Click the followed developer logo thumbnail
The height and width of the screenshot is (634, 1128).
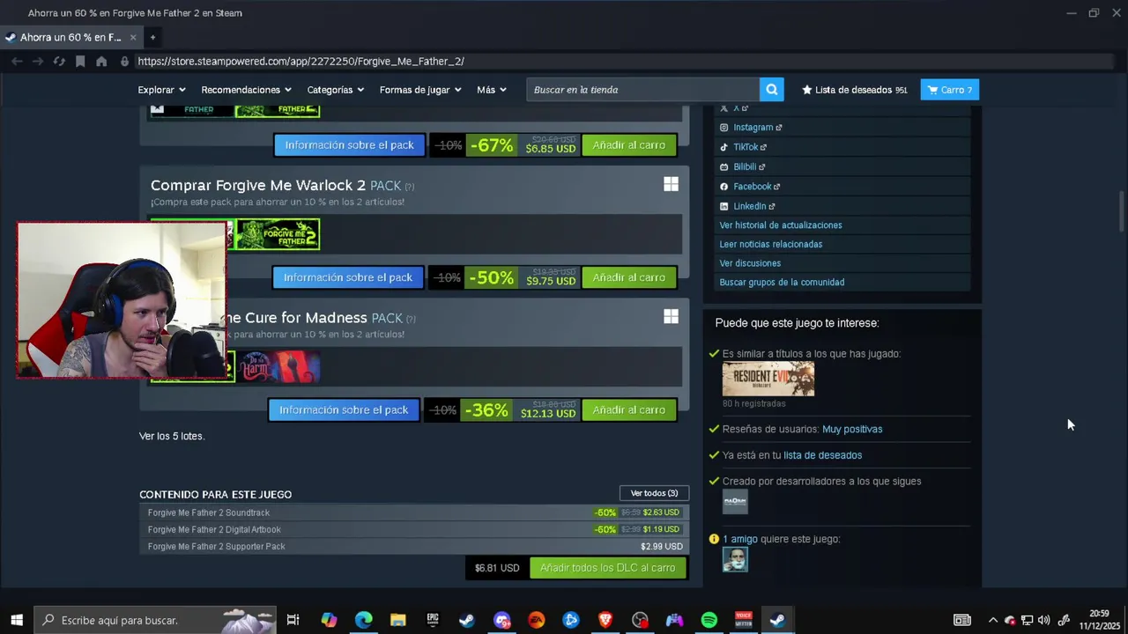(735, 502)
